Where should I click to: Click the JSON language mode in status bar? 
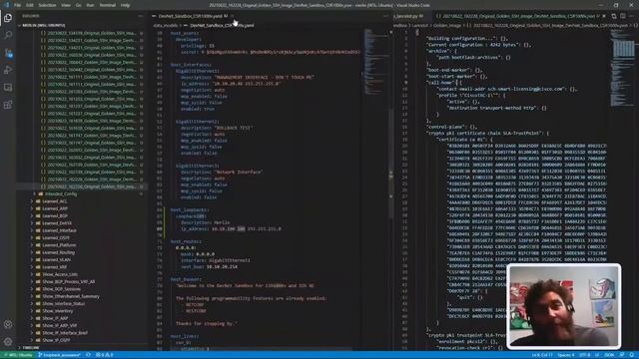[609, 355]
